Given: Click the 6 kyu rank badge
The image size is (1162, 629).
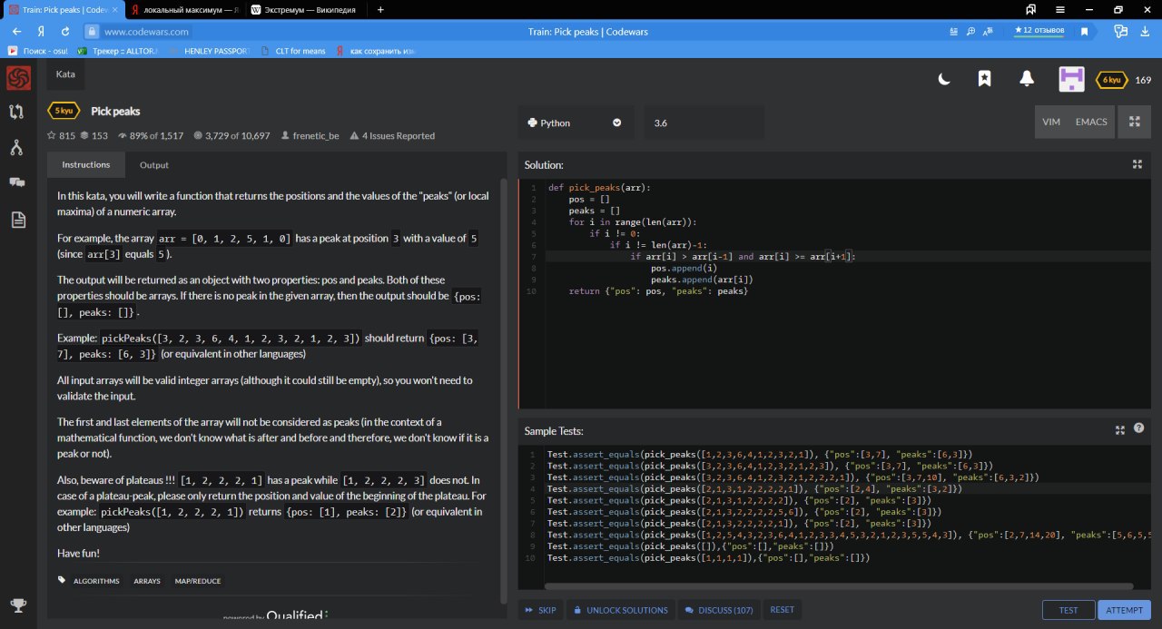Looking at the screenshot, I should [1111, 79].
